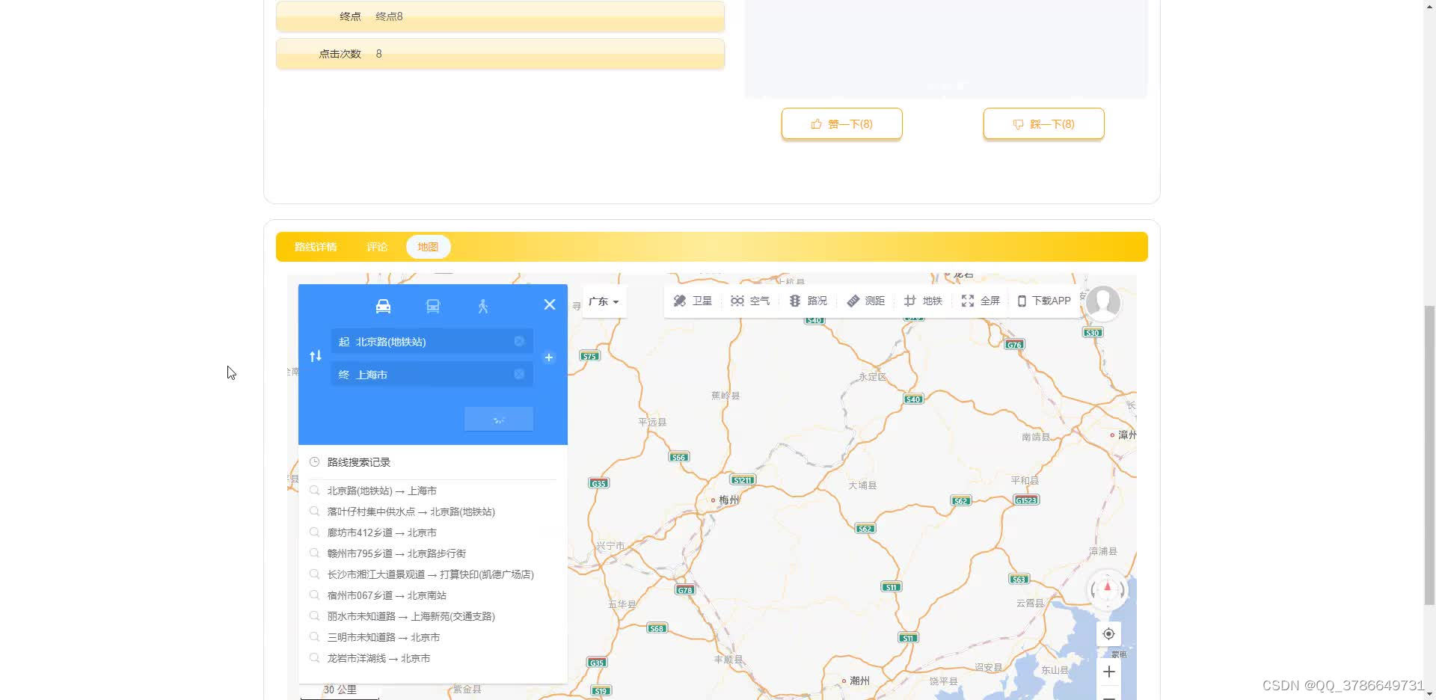Click 下载APP in map toolbar
This screenshot has width=1436, height=700.
[x=1044, y=301]
